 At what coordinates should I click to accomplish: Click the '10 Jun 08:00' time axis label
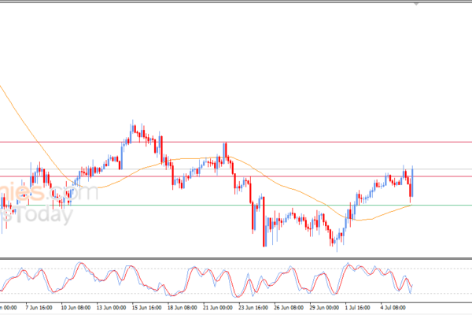[x=76, y=308]
